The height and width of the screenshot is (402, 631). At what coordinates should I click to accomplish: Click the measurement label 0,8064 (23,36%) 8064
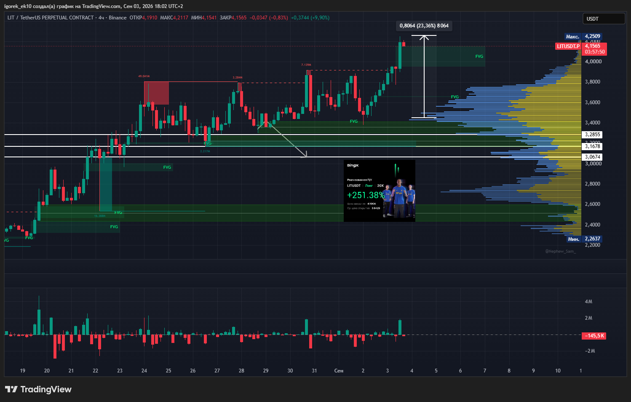pos(424,26)
